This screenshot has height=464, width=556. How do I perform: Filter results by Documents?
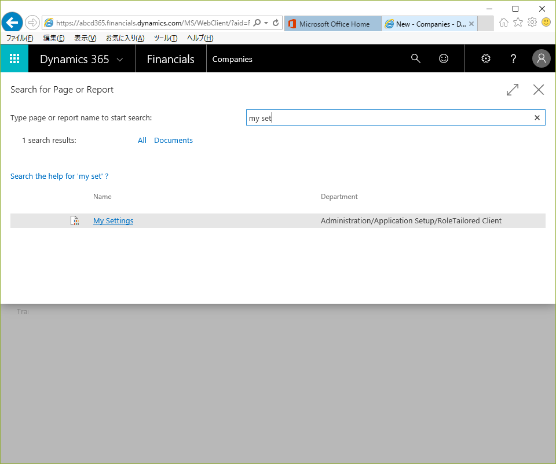click(x=173, y=141)
